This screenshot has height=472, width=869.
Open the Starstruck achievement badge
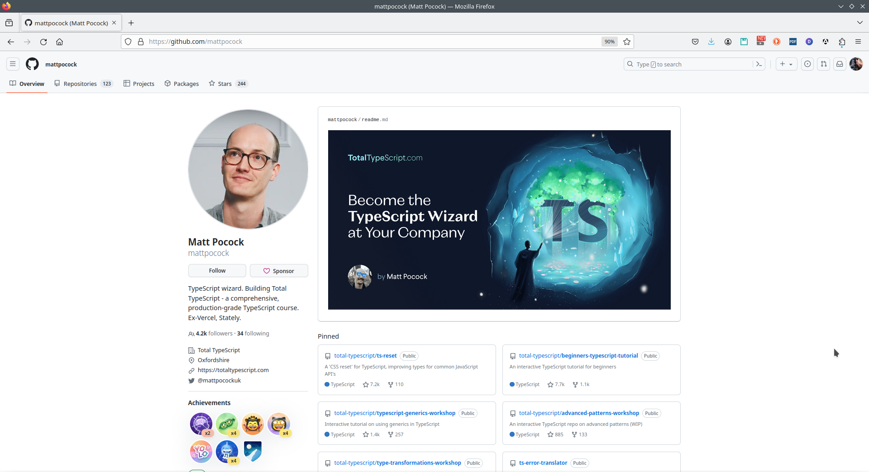click(x=278, y=424)
